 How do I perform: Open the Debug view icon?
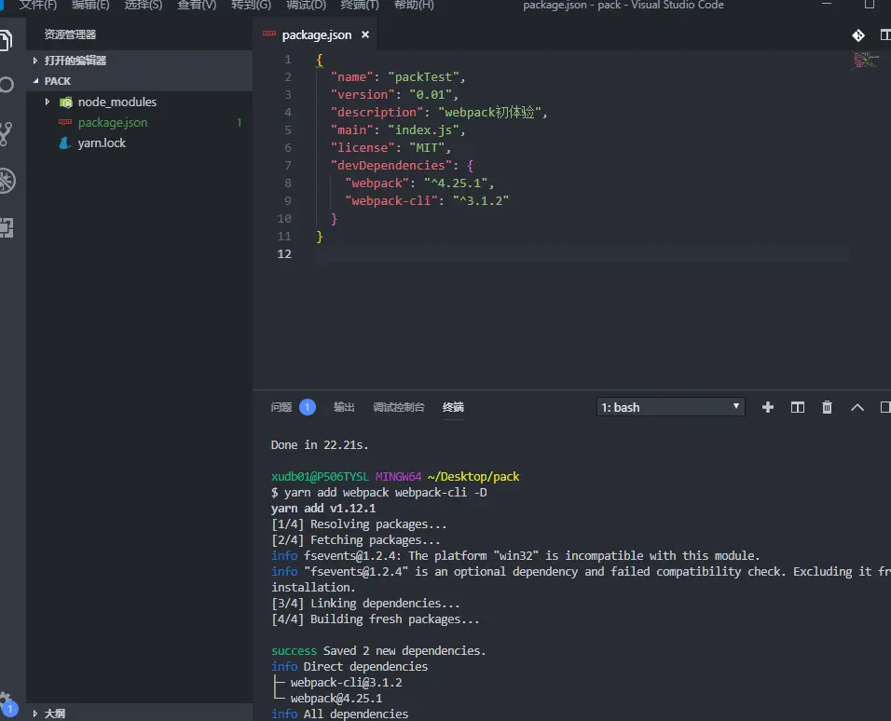point(7,181)
